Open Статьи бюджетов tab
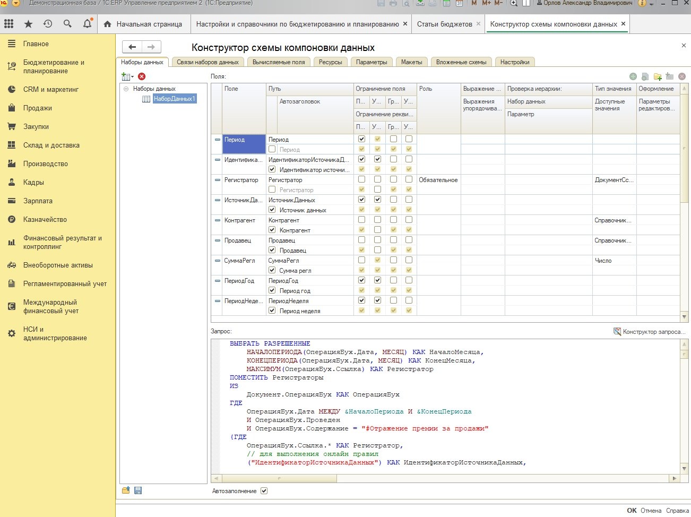Image resolution: width=691 pixels, height=517 pixels. tap(445, 24)
